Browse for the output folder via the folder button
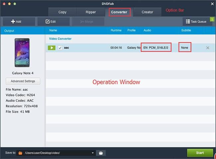This screenshot has height=159, width=216. [x=101, y=153]
